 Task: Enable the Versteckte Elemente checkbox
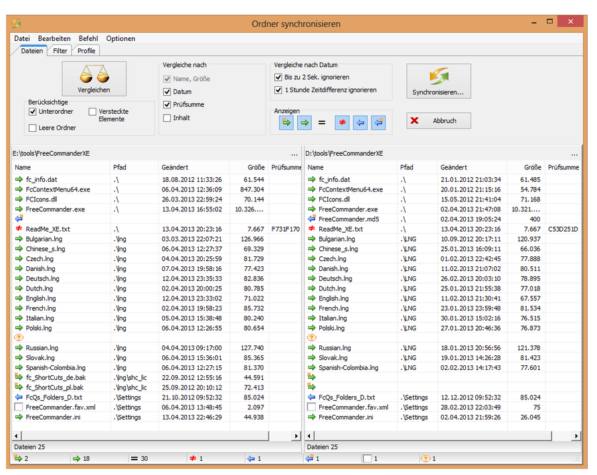tap(92, 112)
